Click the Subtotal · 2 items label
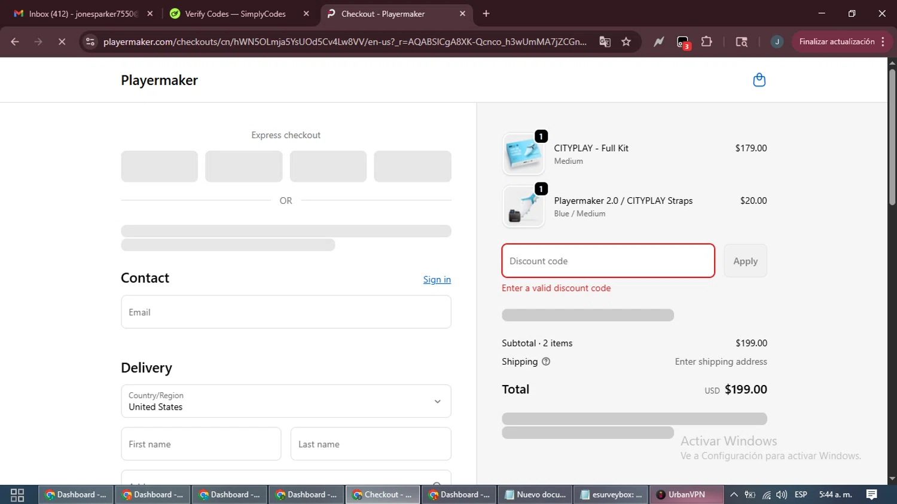The width and height of the screenshot is (897, 504). click(x=537, y=343)
